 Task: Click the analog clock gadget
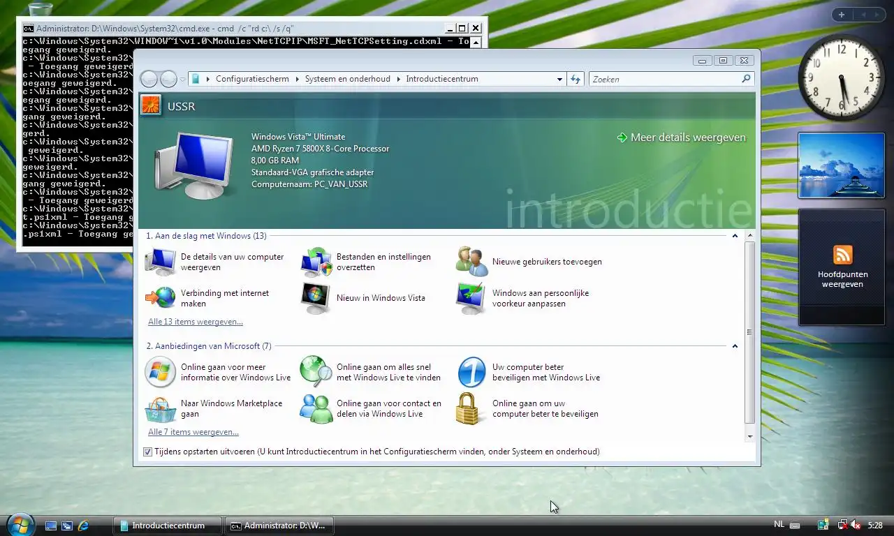point(841,77)
